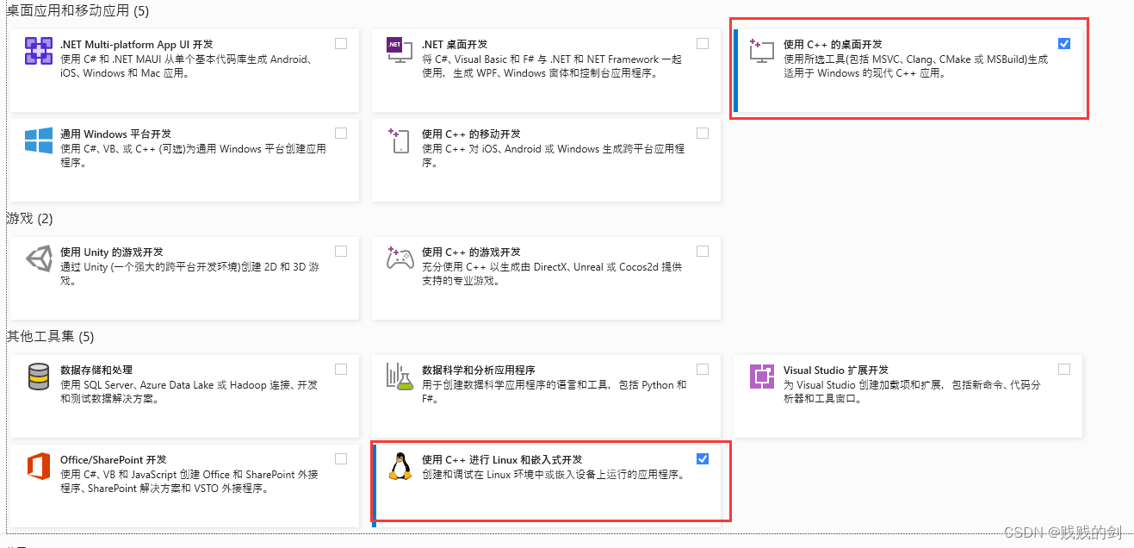Click the .NET 桌面开发 monitor icon

pos(399,51)
